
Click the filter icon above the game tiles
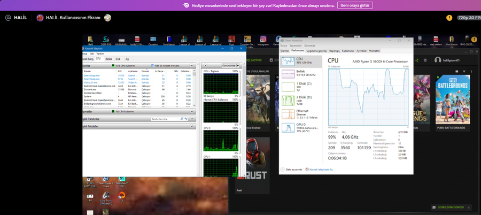point(464,71)
